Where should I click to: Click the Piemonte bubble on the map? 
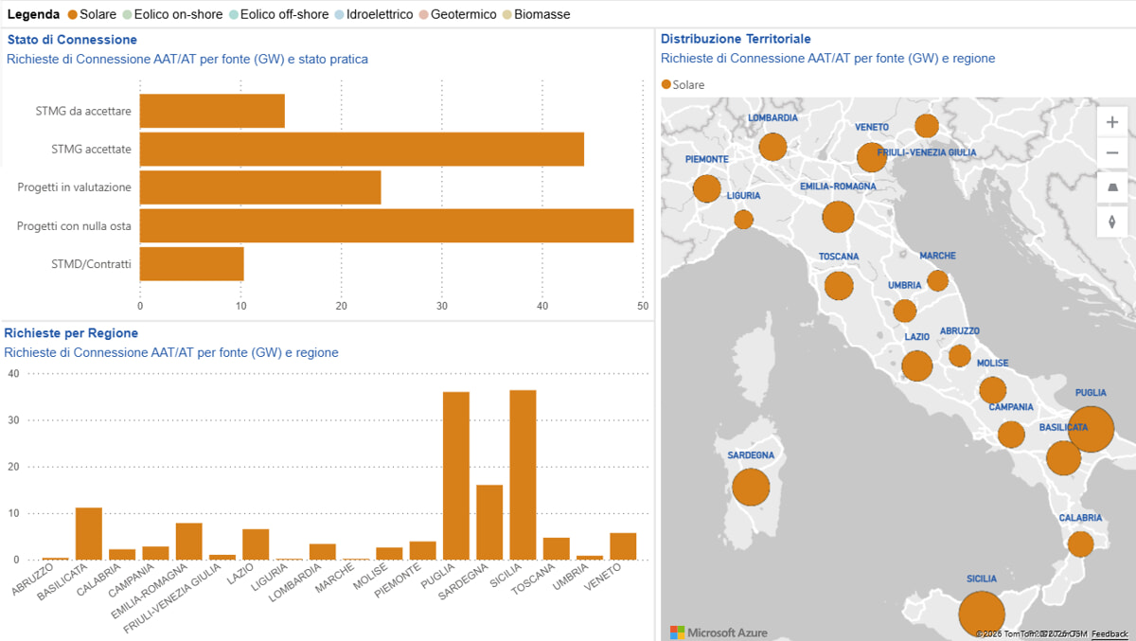click(x=706, y=188)
